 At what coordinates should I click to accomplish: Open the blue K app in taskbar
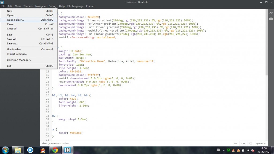pyautogui.click(x=30, y=150)
